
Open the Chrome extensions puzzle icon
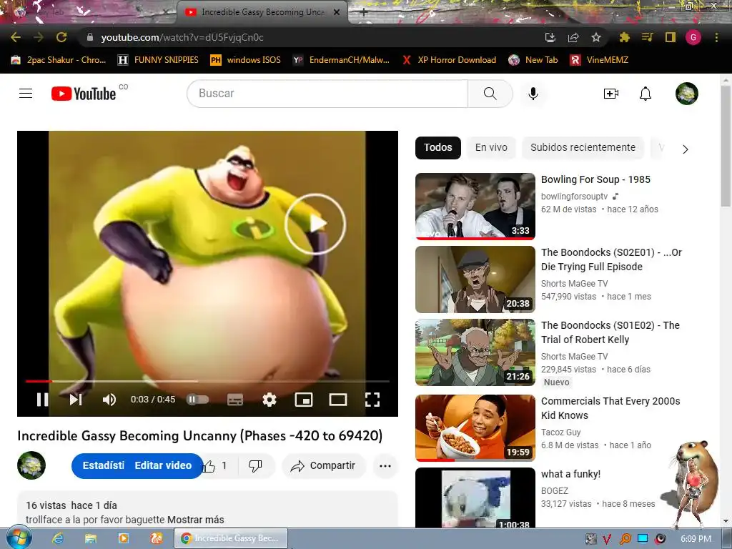pos(624,37)
